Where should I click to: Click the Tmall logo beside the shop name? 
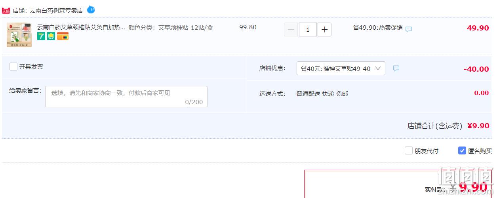point(6,11)
